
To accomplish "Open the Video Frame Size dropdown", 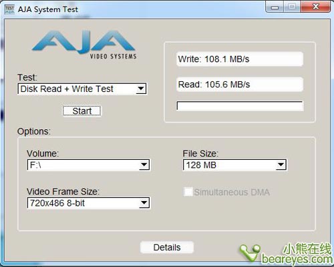I will click(x=88, y=203).
